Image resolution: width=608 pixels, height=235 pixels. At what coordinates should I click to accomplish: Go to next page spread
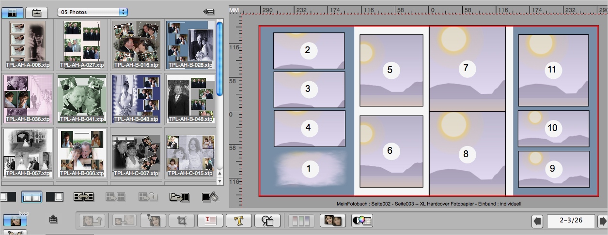point(603,221)
